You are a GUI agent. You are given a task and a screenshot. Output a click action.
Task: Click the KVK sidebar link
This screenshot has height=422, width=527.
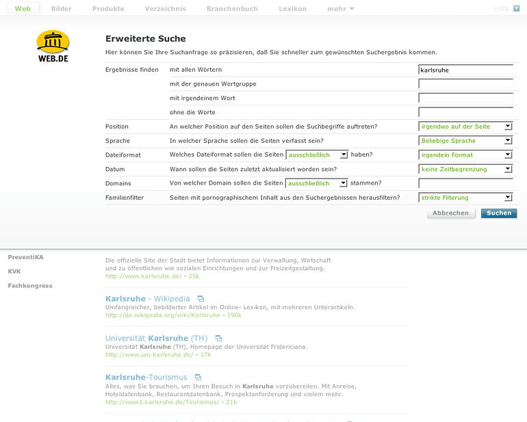[x=14, y=271]
